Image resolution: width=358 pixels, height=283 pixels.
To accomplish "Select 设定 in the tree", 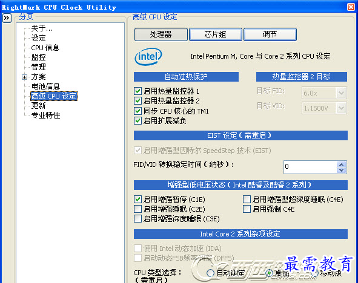I will coord(38,38).
